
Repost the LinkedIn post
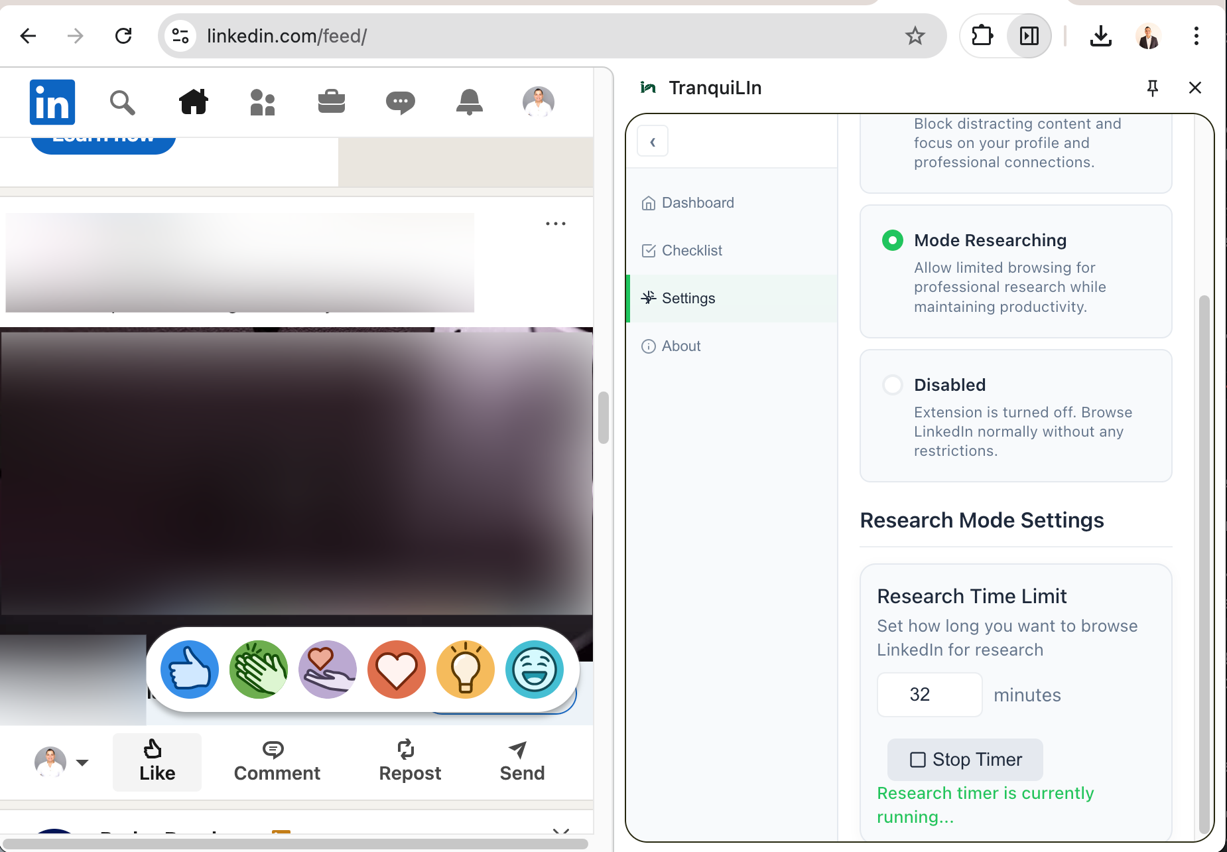point(409,762)
